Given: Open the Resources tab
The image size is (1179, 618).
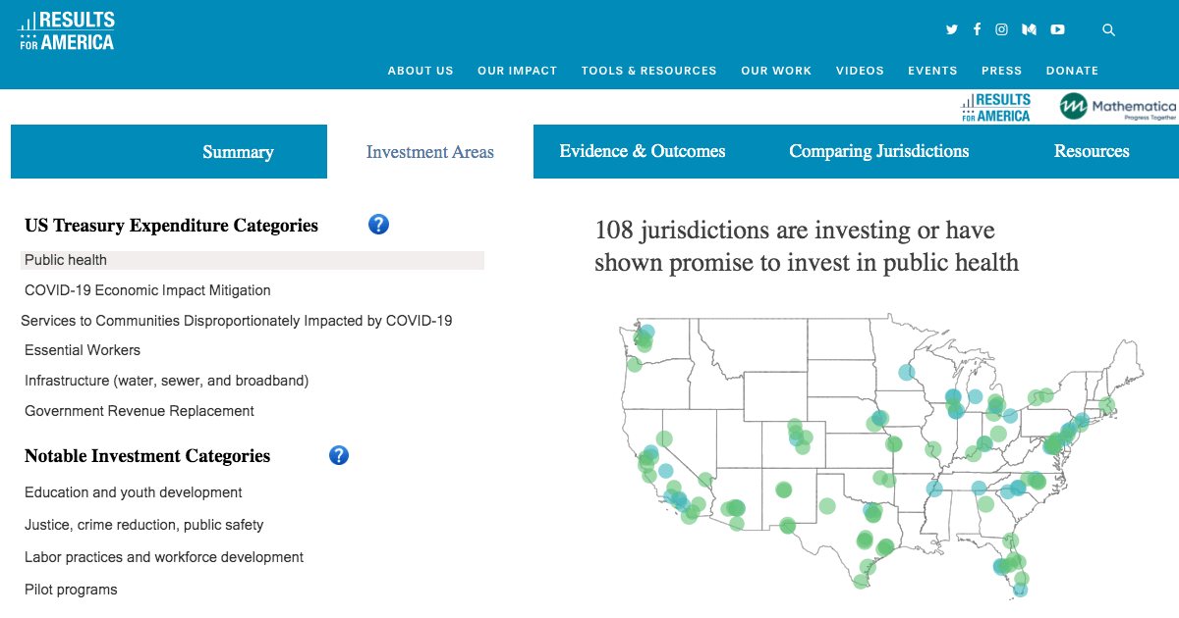Looking at the screenshot, I should coord(1092,152).
